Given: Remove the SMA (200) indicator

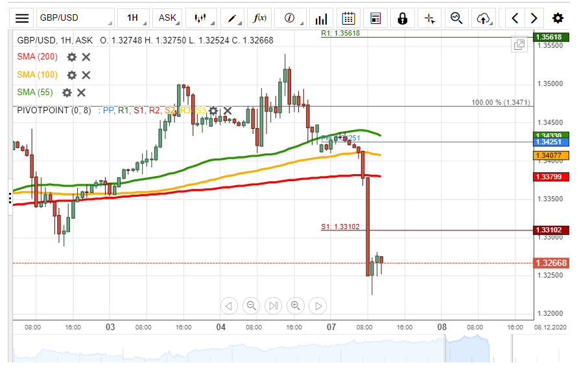Looking at the screenshot, I should (x=86, y=57).
